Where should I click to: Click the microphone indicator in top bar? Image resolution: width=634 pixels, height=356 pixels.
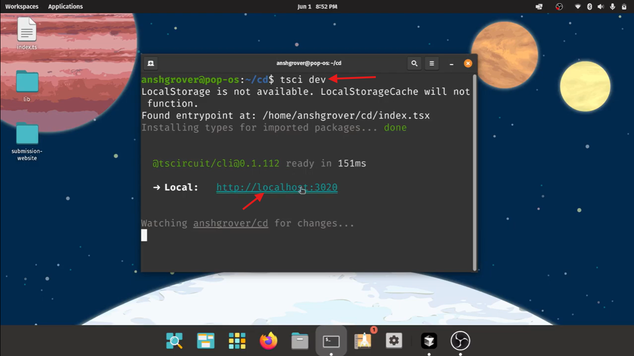click(x=613, y=6)
